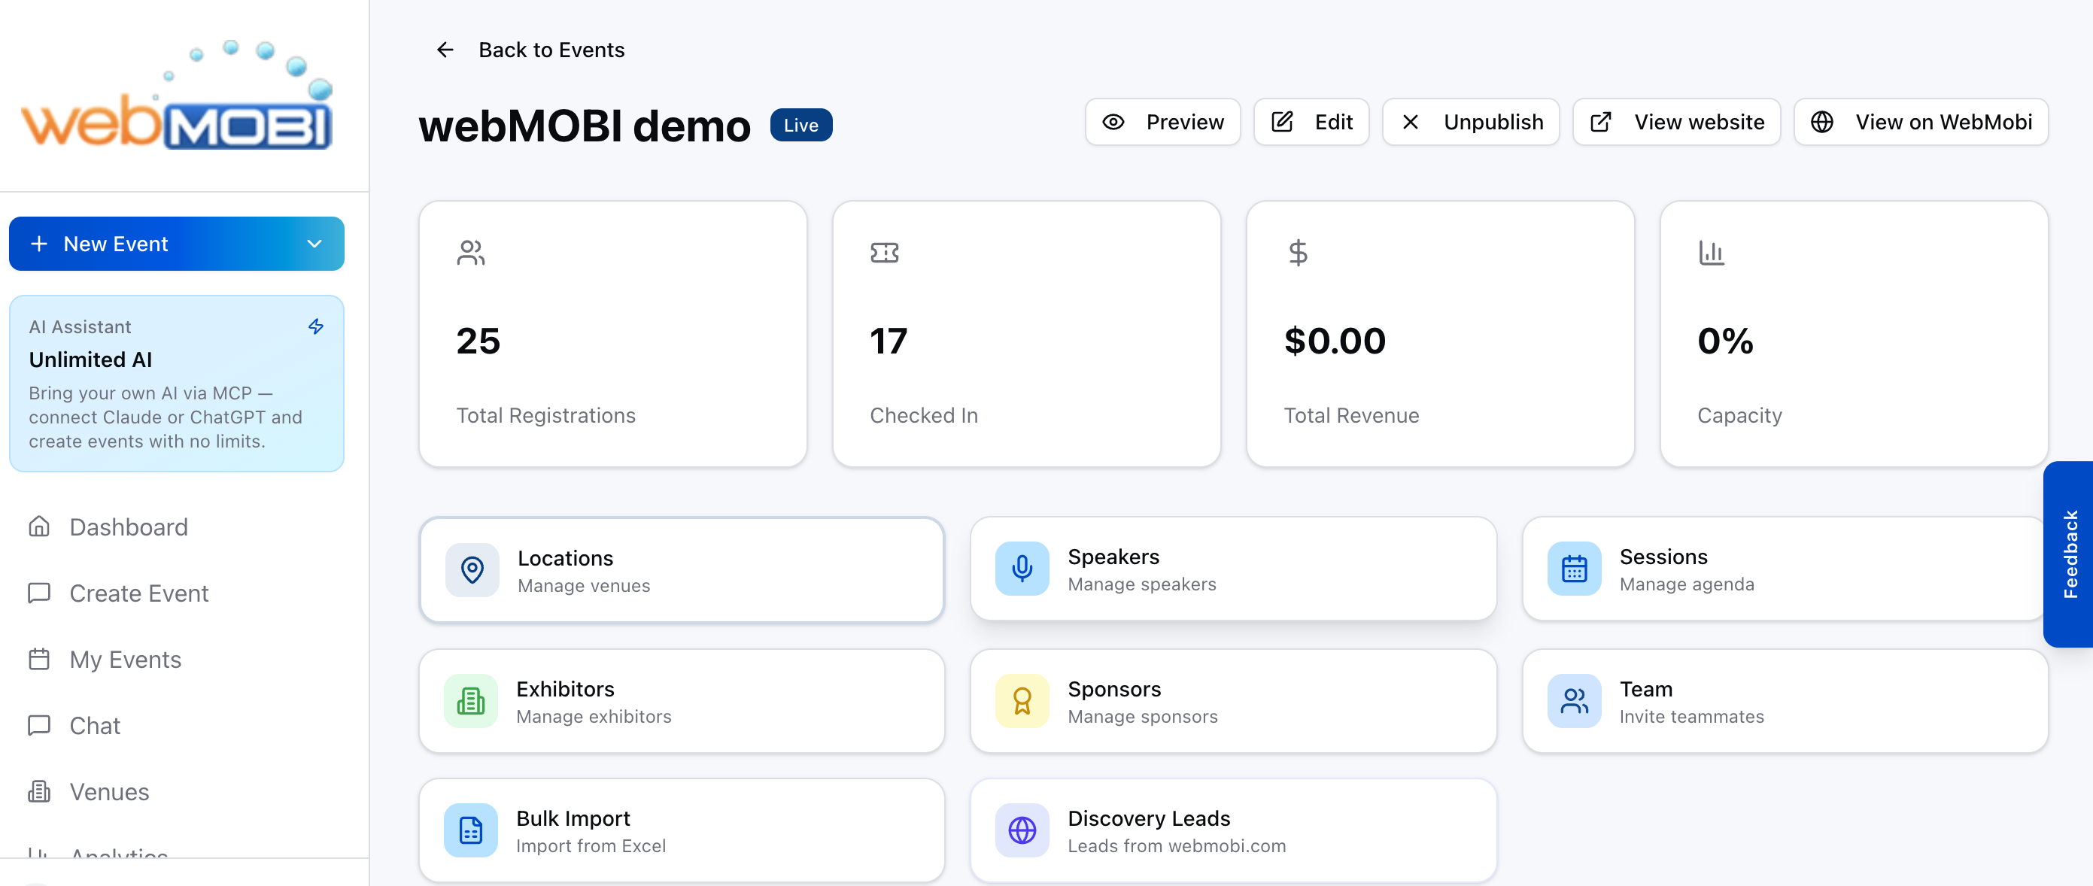The height and width of the screenshot is (886, 2093).
Task: Click the View website external link icon
Action: (x=1601, y=122)
